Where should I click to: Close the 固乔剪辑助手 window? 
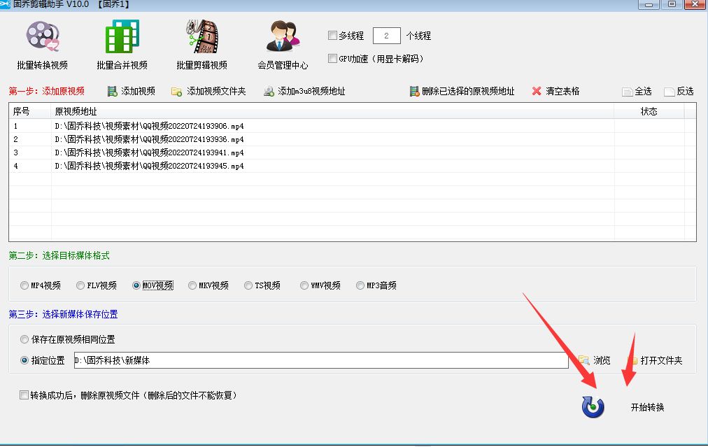[695, 4]
